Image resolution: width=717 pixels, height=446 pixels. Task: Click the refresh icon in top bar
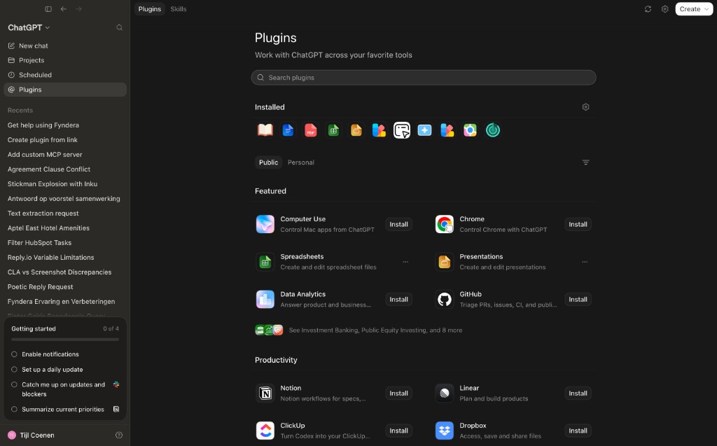click(648, 9)
